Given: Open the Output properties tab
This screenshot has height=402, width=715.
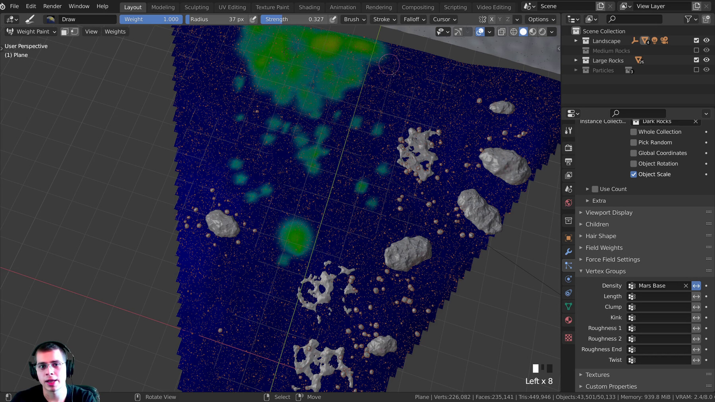Looking at the screenshot, I should [x=568, y=162].
